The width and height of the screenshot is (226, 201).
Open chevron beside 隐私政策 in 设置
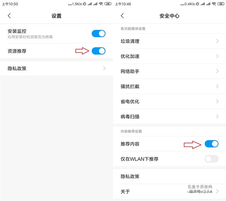tap(104, 68)
